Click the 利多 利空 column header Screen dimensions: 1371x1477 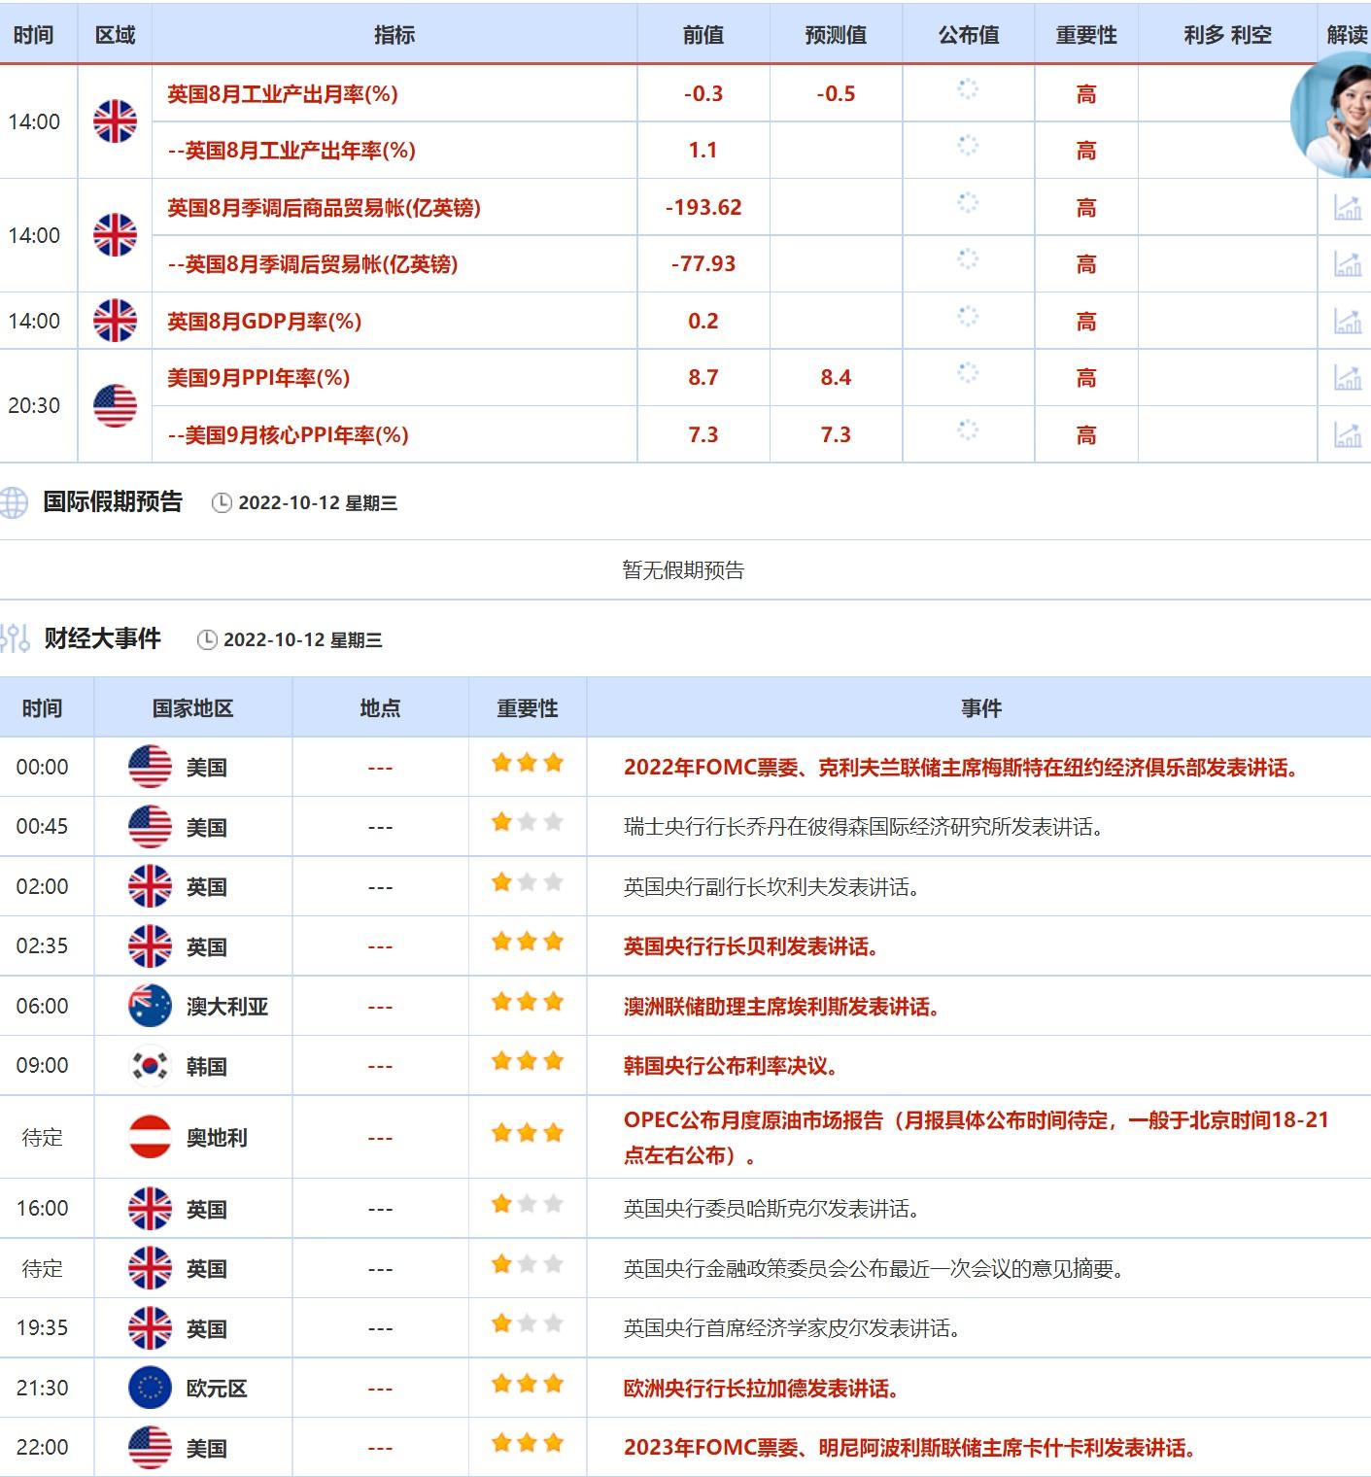coord(1227,35)
